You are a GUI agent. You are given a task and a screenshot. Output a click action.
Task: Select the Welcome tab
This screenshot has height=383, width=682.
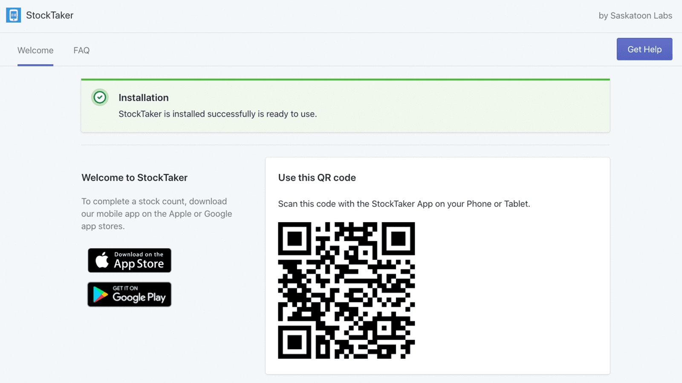pyautogui.click(x=35, y=50)
